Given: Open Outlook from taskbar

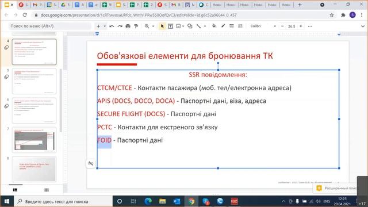Looking at the screenshot, I should tap(177, 201).
